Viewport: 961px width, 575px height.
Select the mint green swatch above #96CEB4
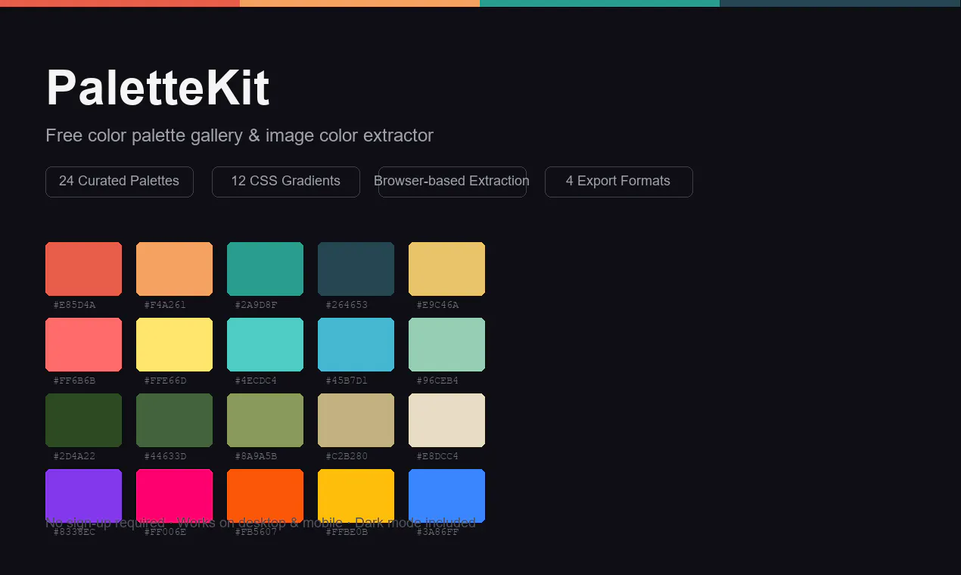tap(446, 344)
